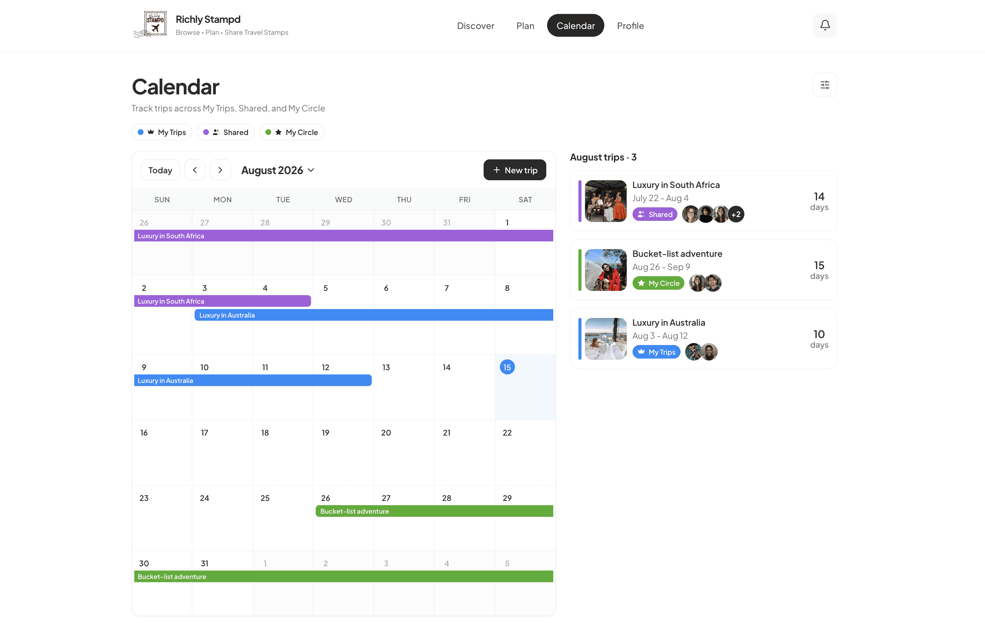
Task: Click the Richly Stampd logo
Action: (150, 24)
